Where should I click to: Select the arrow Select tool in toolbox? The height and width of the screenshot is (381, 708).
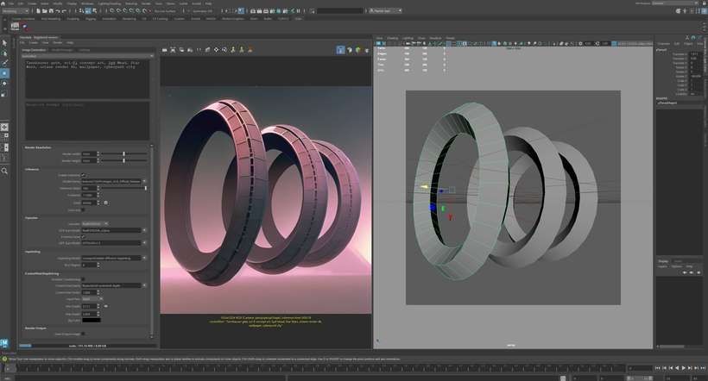4,41
